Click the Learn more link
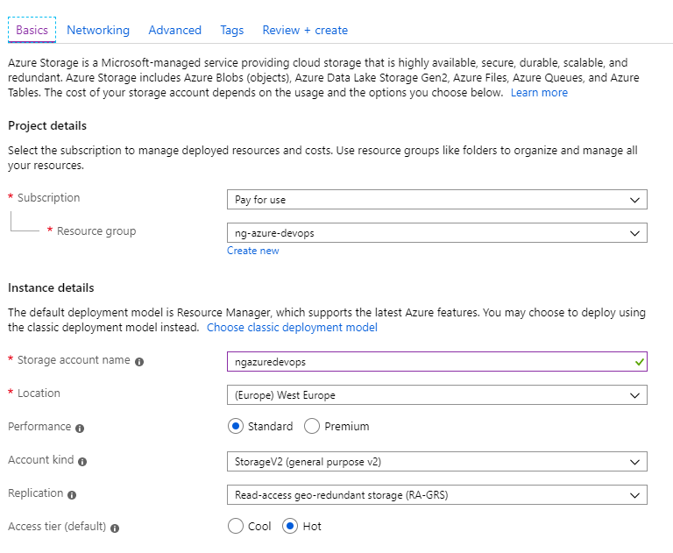This screenshot has width=673, height=553. pos(539,92)
